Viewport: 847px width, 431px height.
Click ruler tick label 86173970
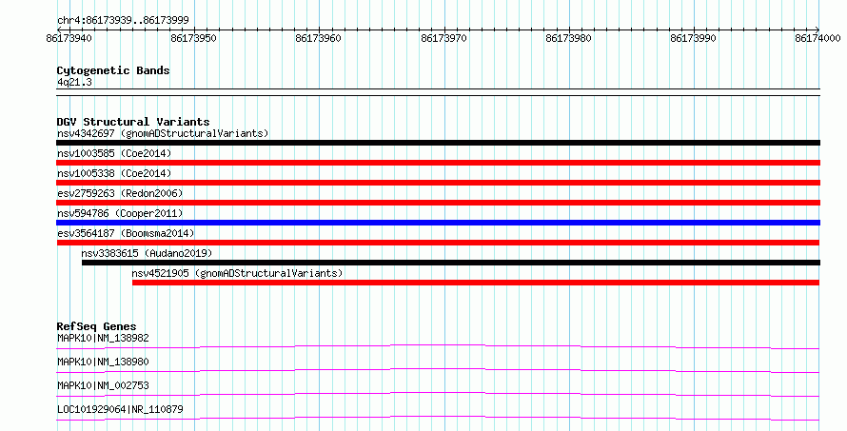coord(443,38)
